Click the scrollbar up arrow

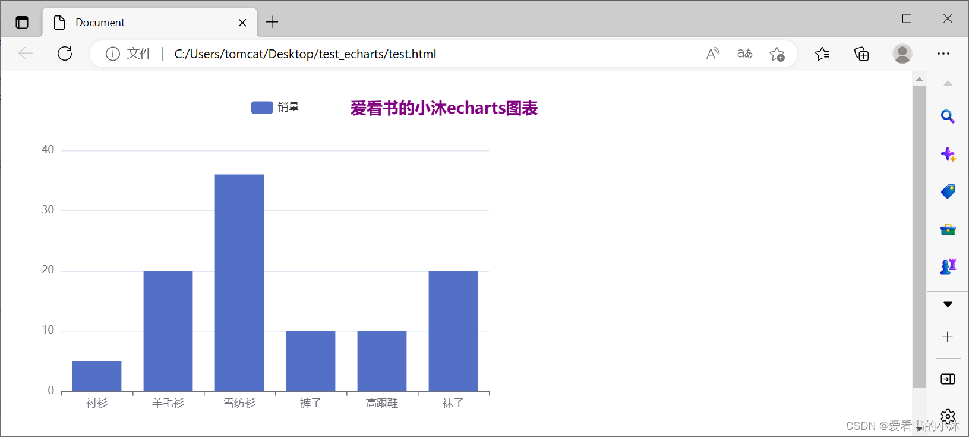(919, 79)
